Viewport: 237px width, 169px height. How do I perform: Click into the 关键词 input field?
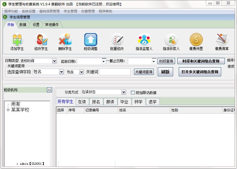115,72
